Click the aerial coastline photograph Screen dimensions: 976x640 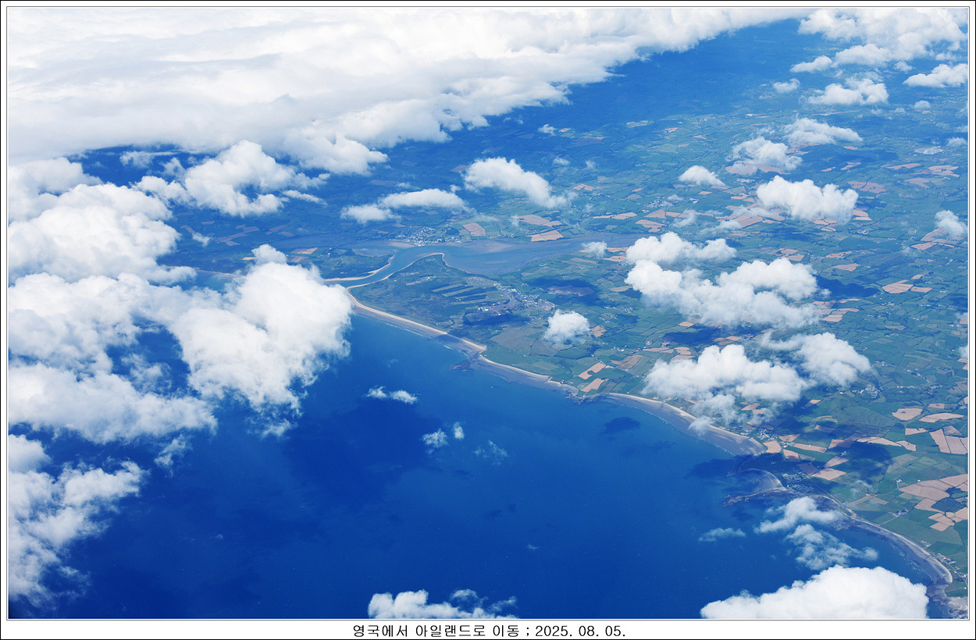point(488,313)
